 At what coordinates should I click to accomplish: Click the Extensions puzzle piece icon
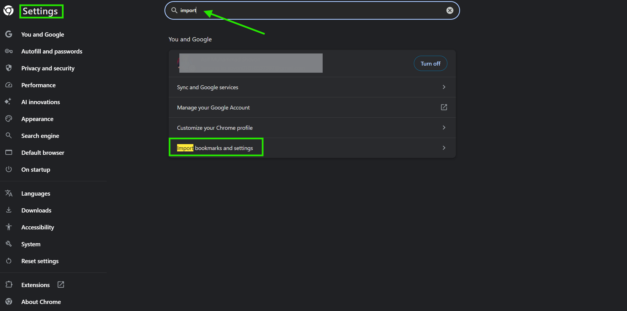(x=9, y=285)
